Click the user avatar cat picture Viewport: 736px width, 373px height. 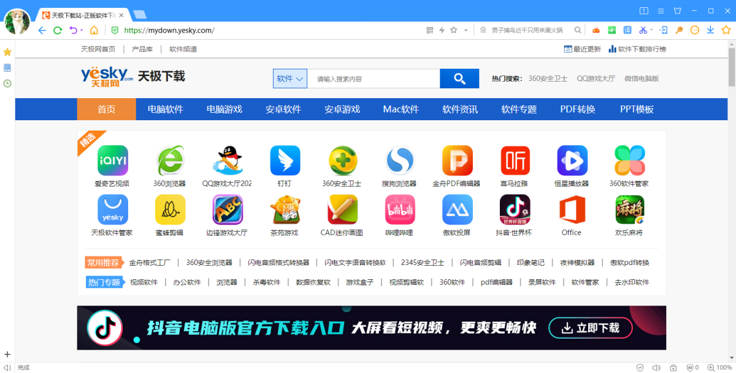click(x=17, y=21)
